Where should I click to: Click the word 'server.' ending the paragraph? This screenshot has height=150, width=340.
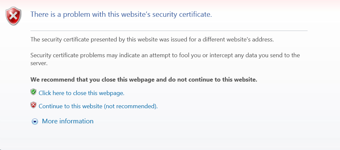pos(39,63)
